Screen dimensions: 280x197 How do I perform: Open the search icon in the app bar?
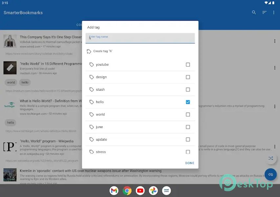(254, 12)
